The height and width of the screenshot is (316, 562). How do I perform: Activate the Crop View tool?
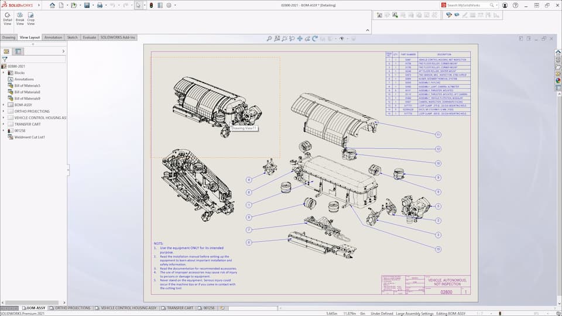30,19
